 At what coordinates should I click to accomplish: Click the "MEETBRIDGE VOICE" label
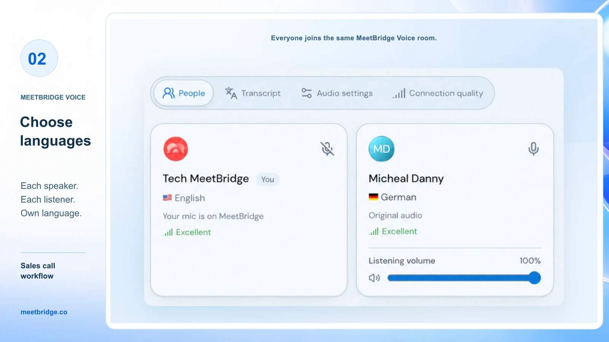click(x=53, y=97)
